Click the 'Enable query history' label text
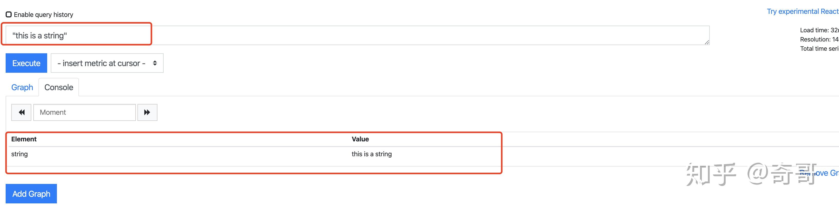 [43, 15]
